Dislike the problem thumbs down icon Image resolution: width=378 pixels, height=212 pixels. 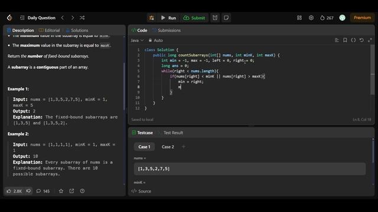(28, 191)
